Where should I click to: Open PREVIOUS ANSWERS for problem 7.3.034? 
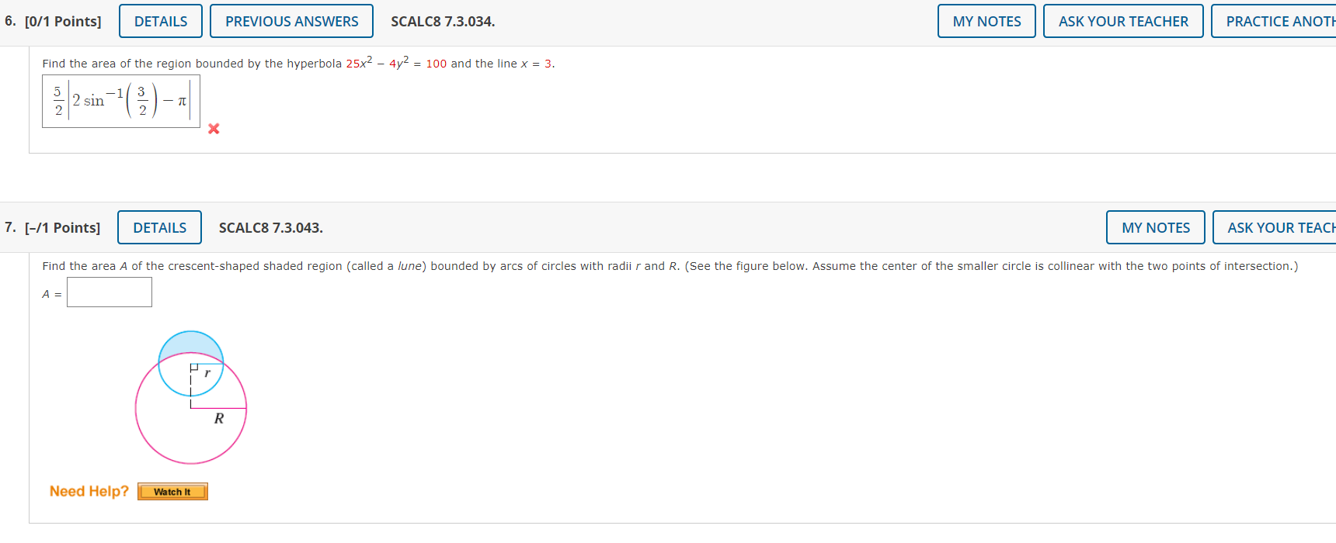[291, 21]
